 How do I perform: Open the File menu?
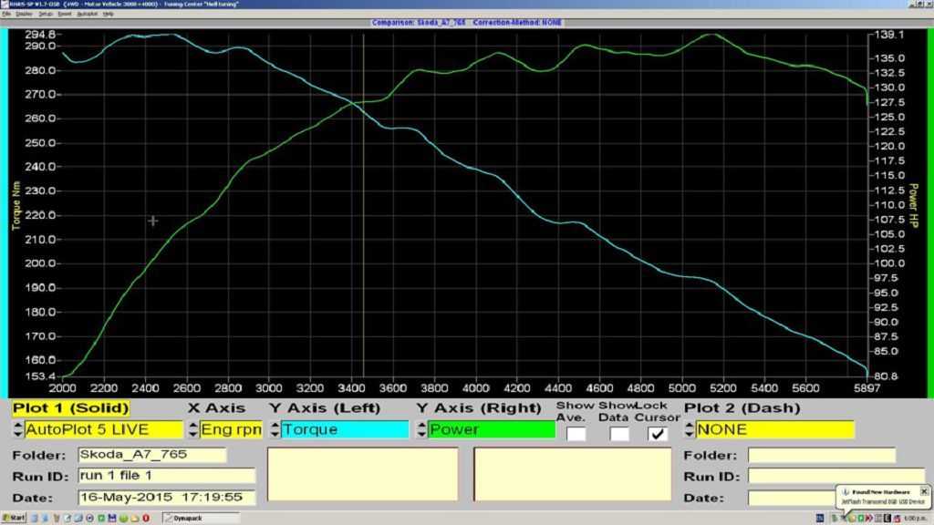[6, 15]
